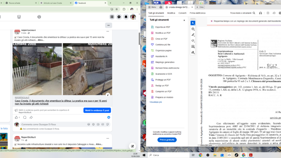Image resolution: width=281 pixels, height=158 pixels.
Task: Click the Commenta come Giuseppe Di Rosa field
Action: (65, 124)
